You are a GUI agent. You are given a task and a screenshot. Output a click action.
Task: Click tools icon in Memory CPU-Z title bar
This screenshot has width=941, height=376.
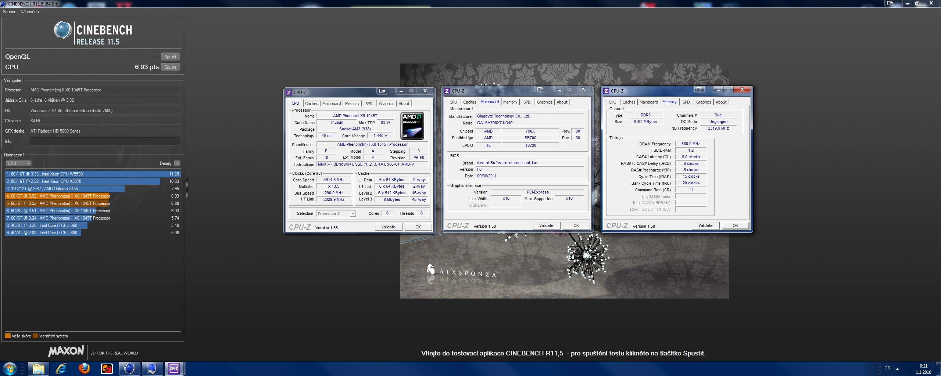click(700, 90)
